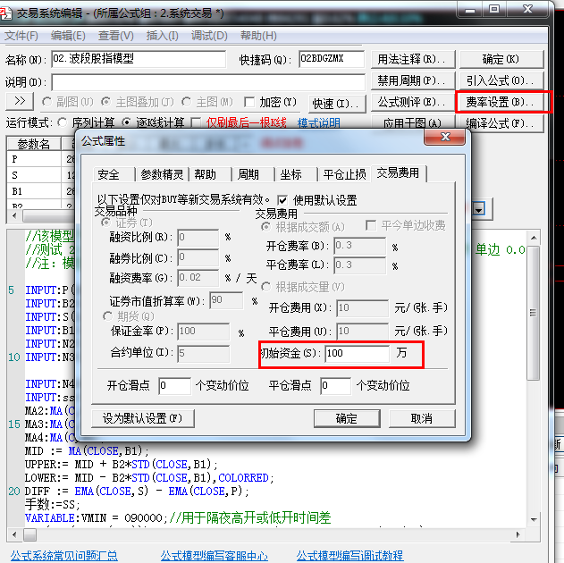
Task: Switch to the 参数精灵 tab
Action: coord(162,175)
